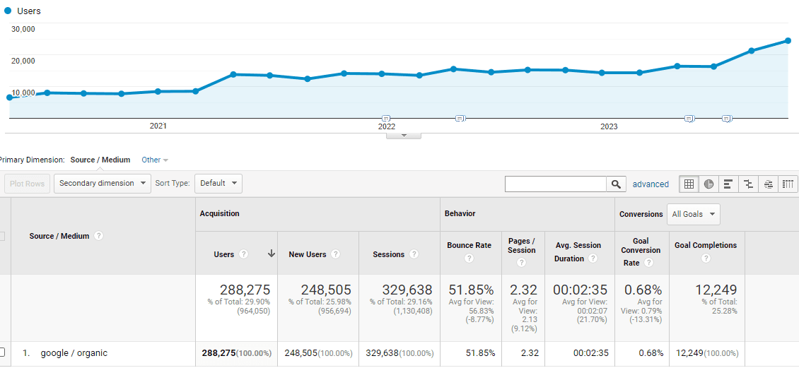
Task: Click the annotation marker below 2022
Action: coord(386,118)
